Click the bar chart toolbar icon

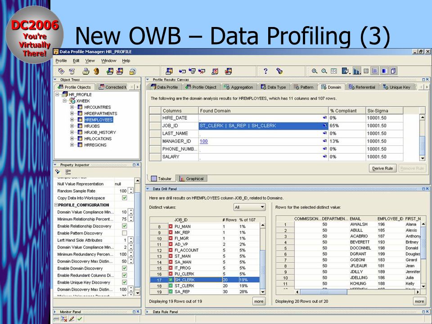[x=356, y=71]
